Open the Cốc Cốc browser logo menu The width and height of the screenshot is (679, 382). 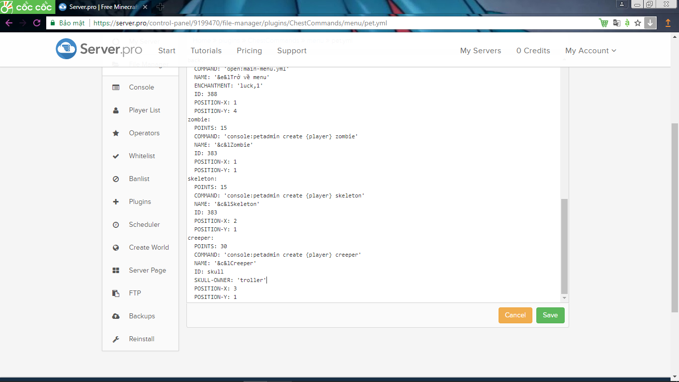pyautogui.click(x=27, y=6)
